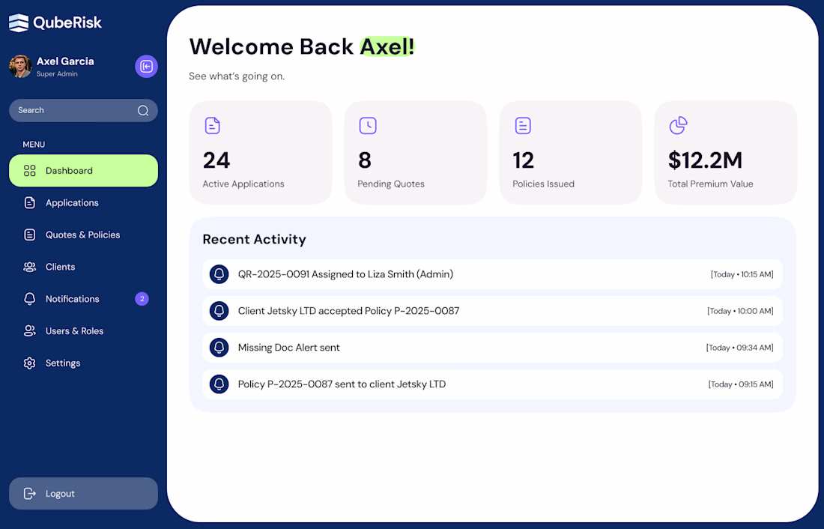
Task: Click Axel Garcia's profile avatar
Action: pyautogui.click(x=20, y=66)
